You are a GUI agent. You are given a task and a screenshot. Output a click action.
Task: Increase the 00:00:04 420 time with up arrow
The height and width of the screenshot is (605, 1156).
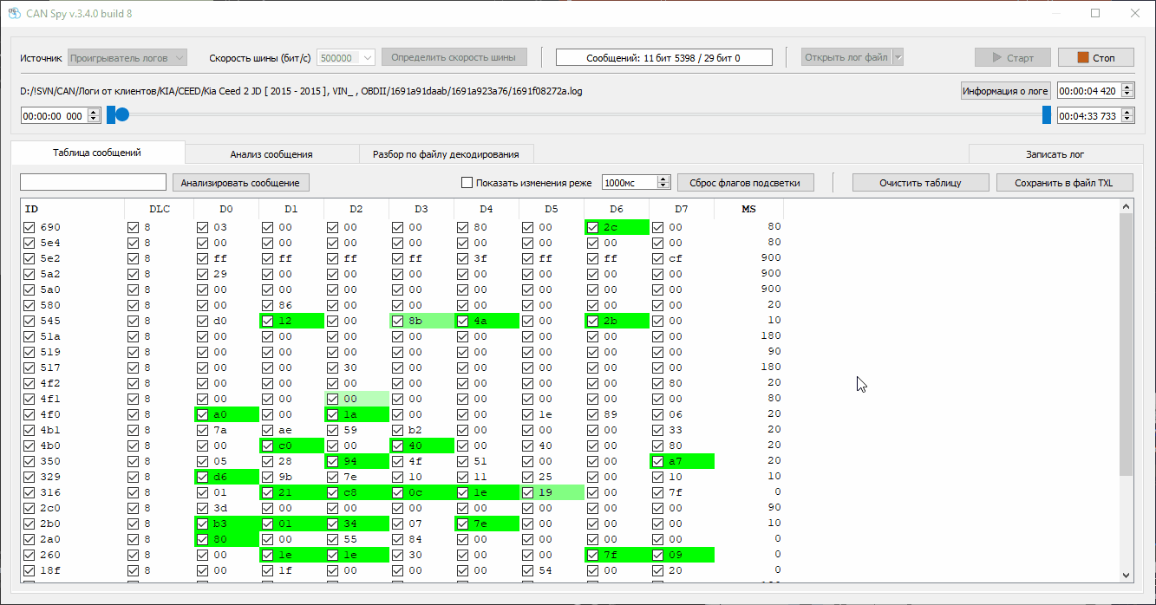pyautogui.click(x=1127, y=87)
